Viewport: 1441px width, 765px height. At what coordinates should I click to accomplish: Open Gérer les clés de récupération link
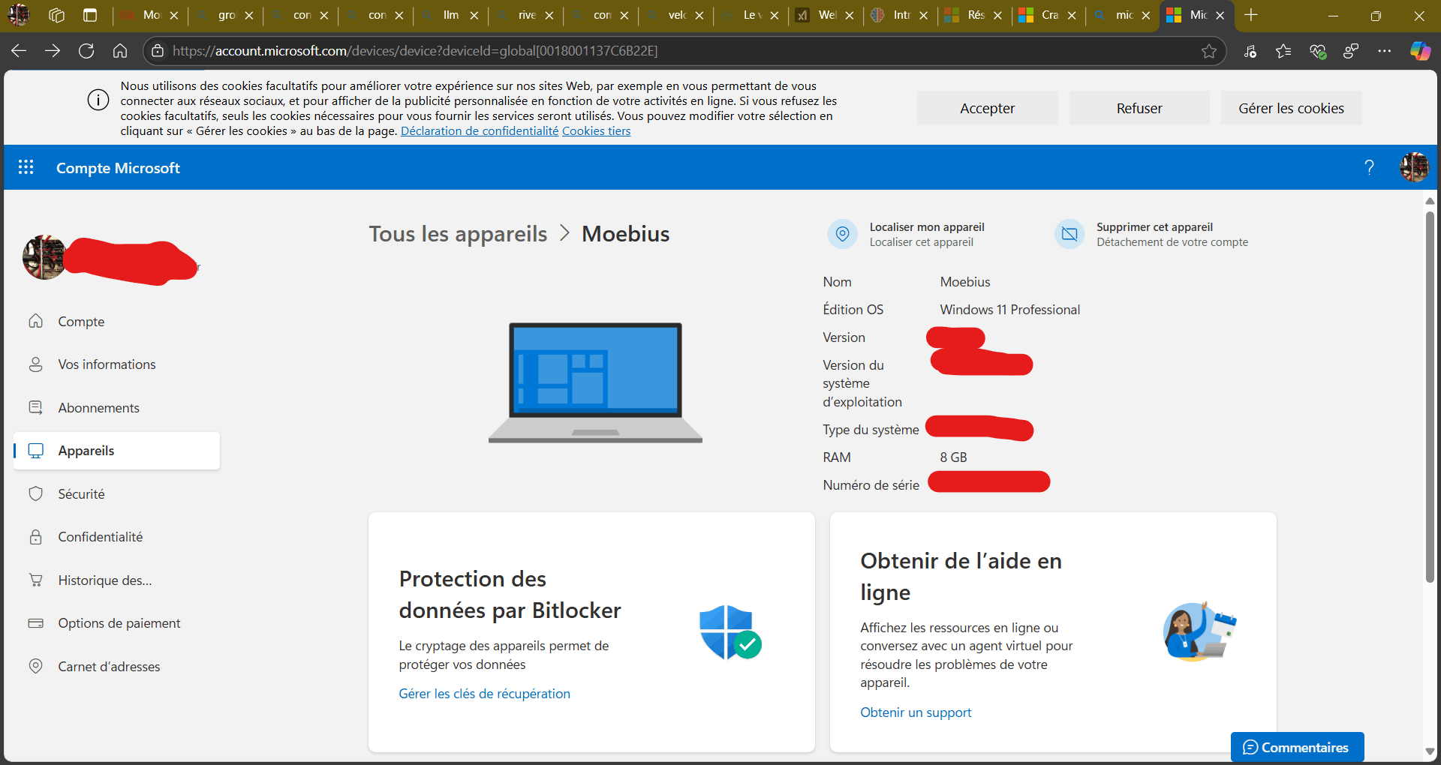point(484,694)
